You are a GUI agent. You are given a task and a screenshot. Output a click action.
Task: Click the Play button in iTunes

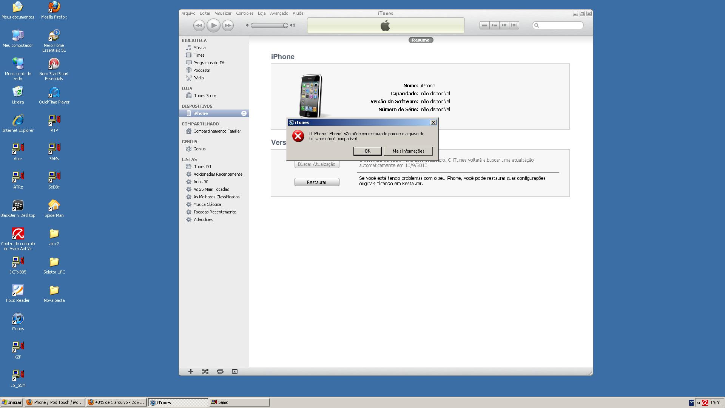(x=213, y=25)
